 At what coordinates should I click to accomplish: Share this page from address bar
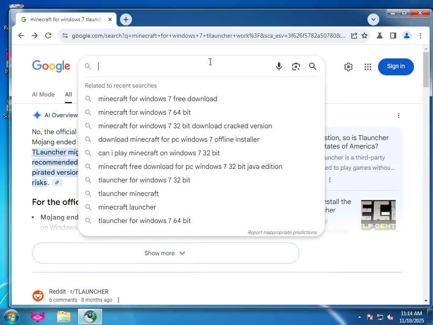click(354, 36)
